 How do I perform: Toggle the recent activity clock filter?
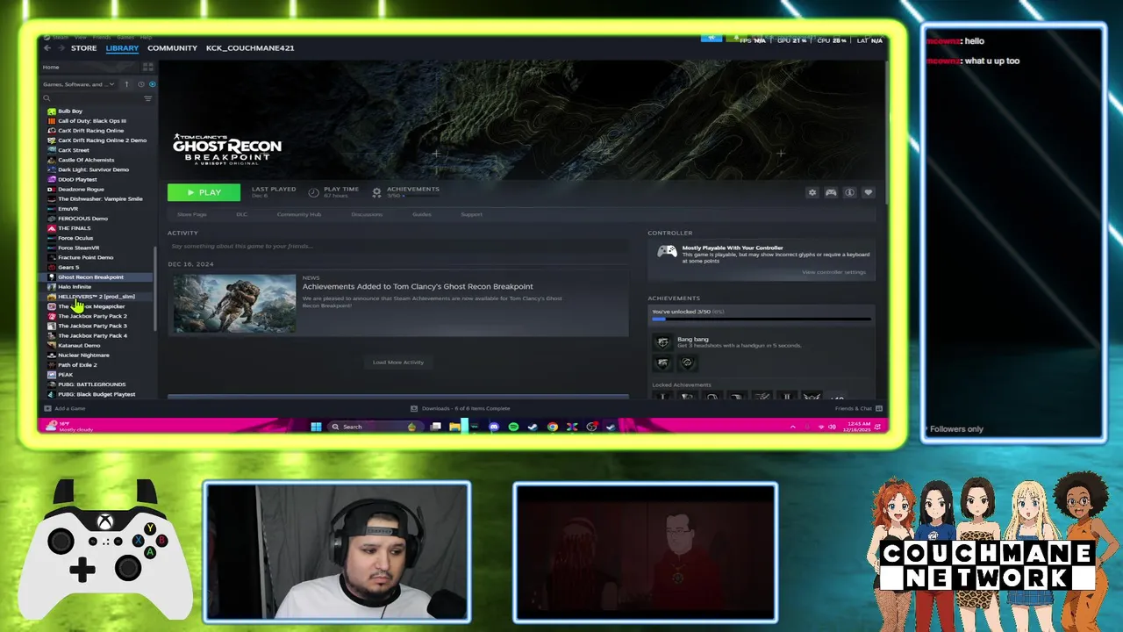141,84
